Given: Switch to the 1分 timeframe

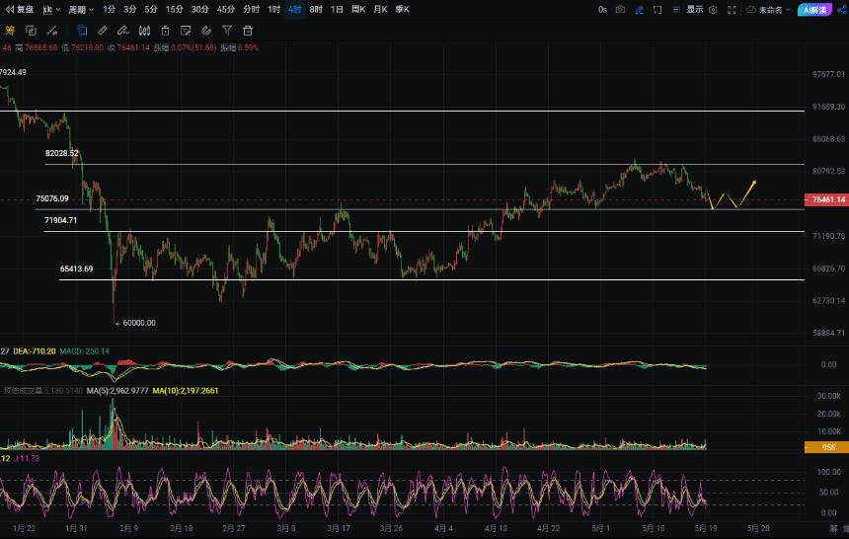Looking at the screenshot, I should [109, 9].
